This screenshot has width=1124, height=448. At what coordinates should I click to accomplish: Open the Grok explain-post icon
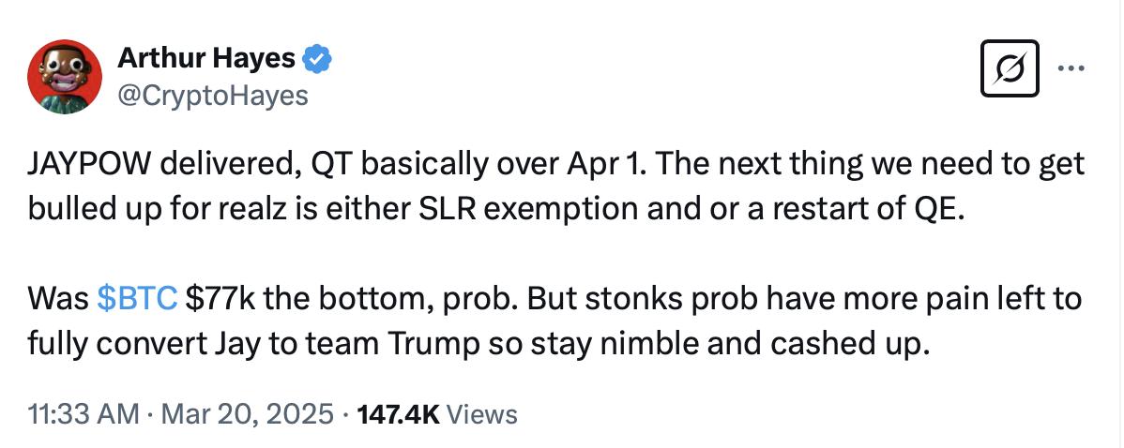[1010, 68]
